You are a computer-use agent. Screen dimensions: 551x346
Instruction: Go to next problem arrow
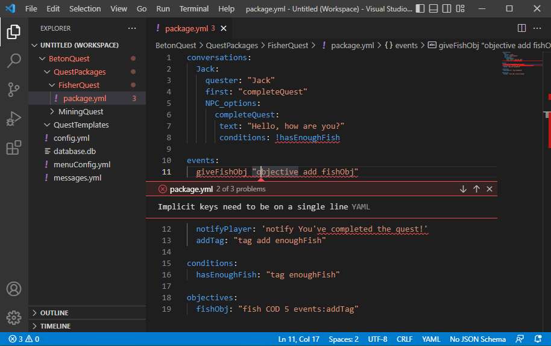click(463, 189)
